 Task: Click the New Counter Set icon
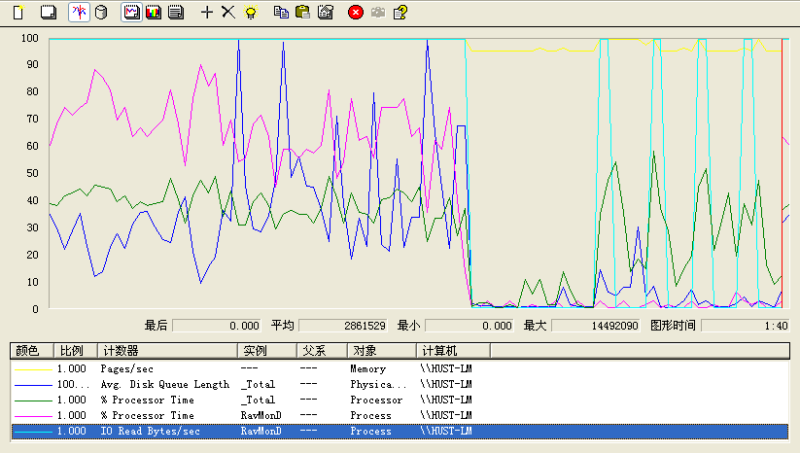point(17,12)
